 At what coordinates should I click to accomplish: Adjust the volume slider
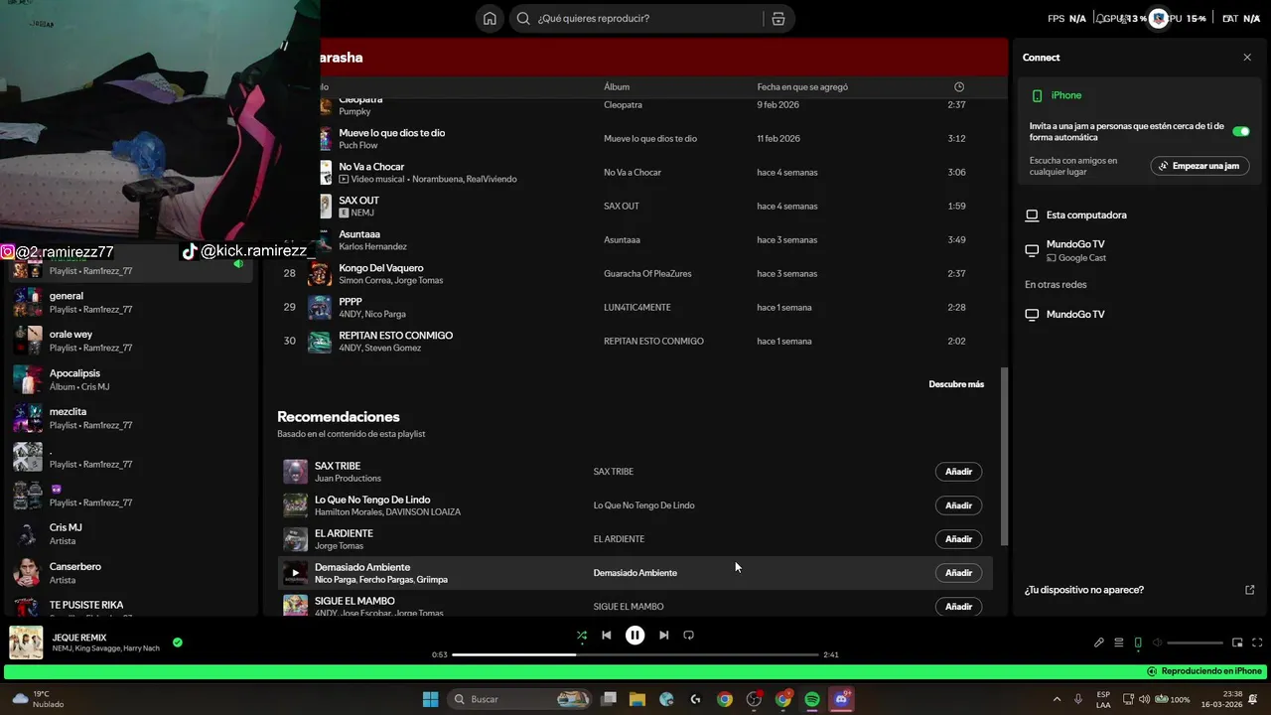coord(1196,643)
